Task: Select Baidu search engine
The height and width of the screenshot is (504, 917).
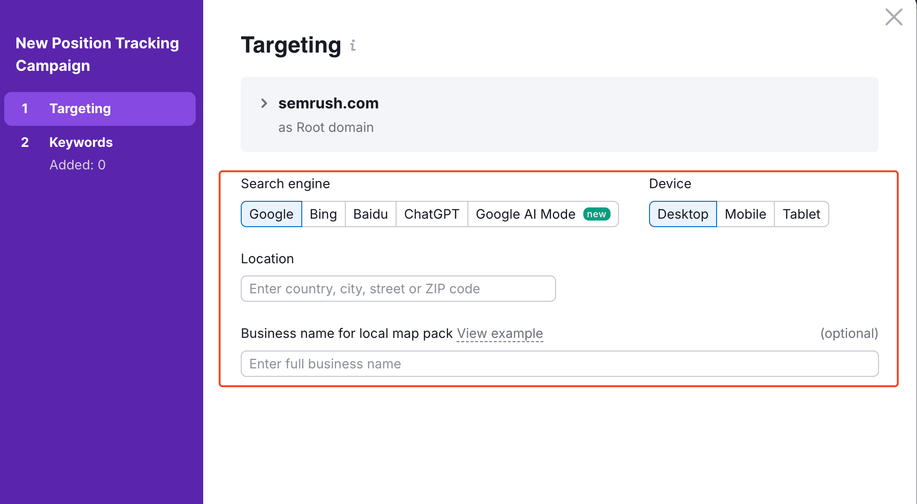Action: (370, 214)
